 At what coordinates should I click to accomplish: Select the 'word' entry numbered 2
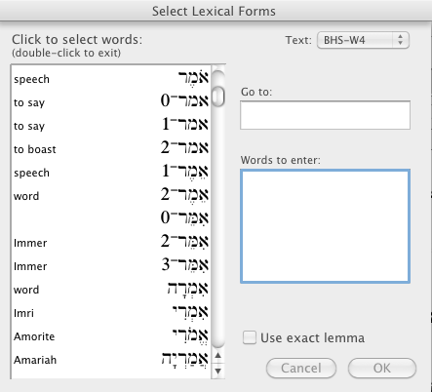111,196
